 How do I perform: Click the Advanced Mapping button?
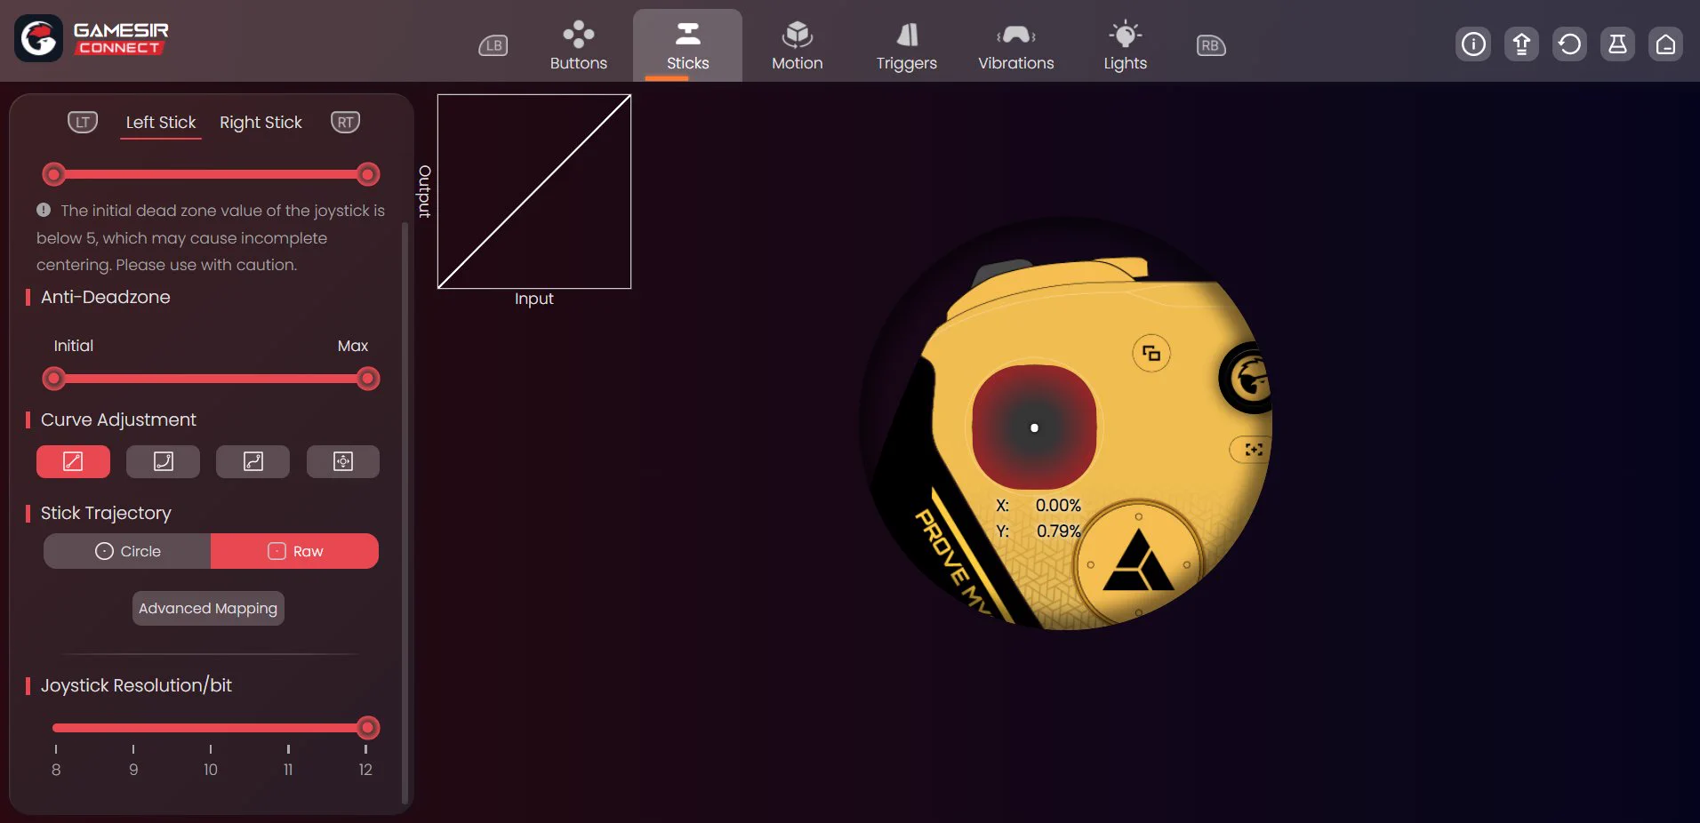pos(208,608)
